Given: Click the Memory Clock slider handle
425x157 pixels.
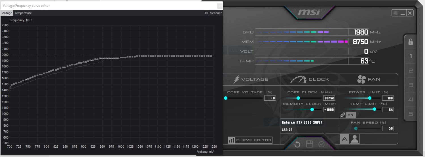Looking at the screenshot, I should click(x=312, y=109).
